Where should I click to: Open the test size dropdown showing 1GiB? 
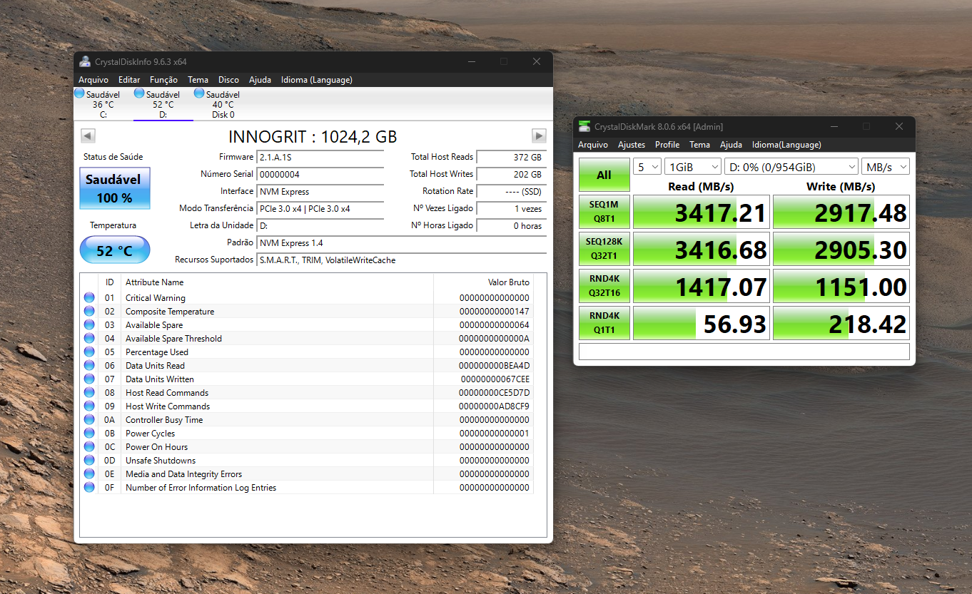[693, 166]
